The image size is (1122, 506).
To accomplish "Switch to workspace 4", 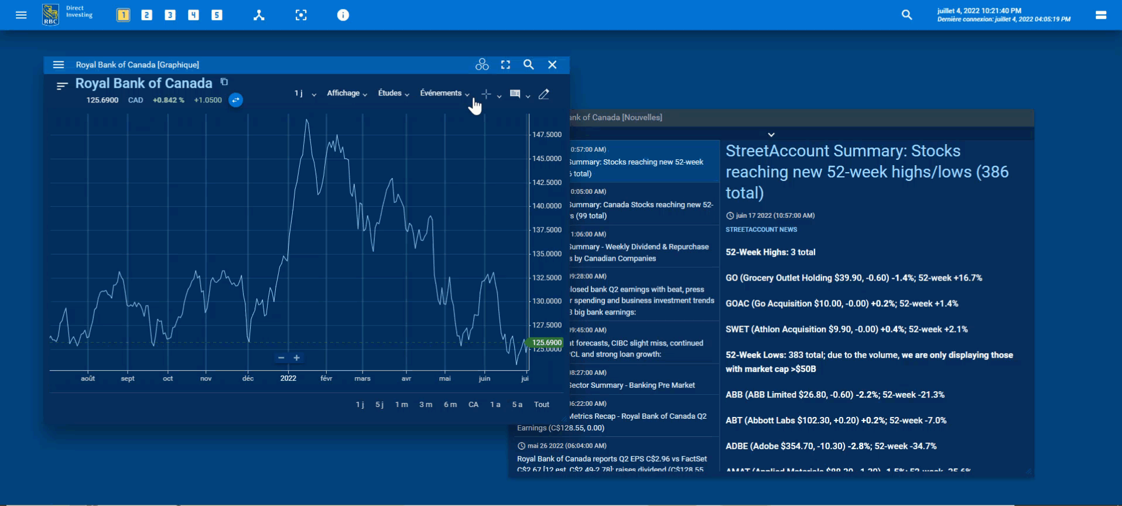I will pos(193,15).
